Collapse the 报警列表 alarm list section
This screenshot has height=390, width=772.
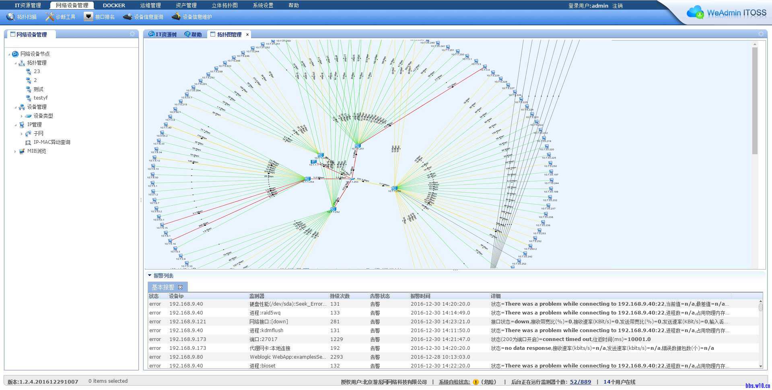point(150,276)
